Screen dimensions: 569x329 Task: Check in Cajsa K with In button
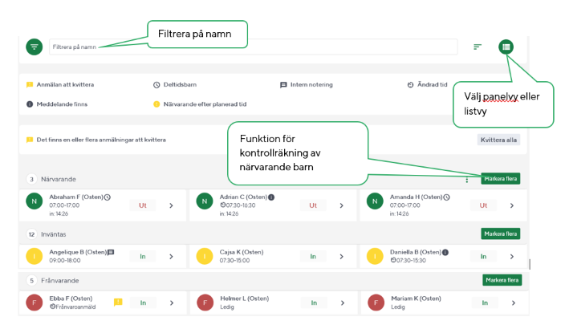point(314,256)
